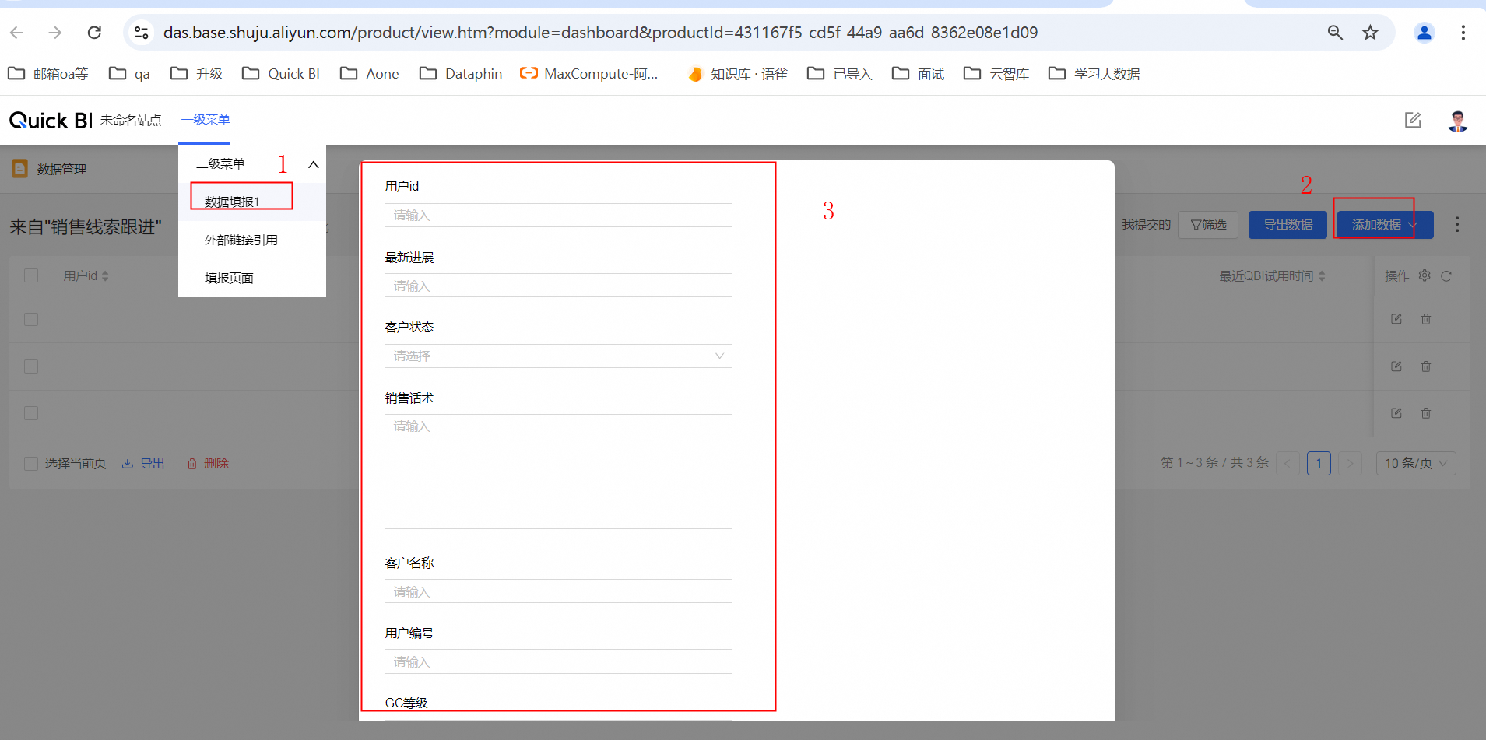
Task: Click the 导出数据 button
Action: coord(1288,225)
